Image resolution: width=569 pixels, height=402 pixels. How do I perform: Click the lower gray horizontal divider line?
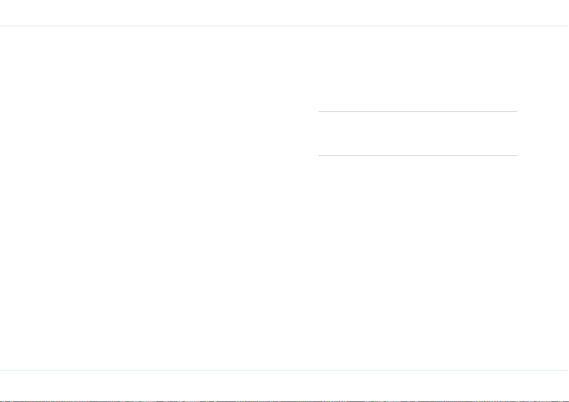(x=418, y=155)
